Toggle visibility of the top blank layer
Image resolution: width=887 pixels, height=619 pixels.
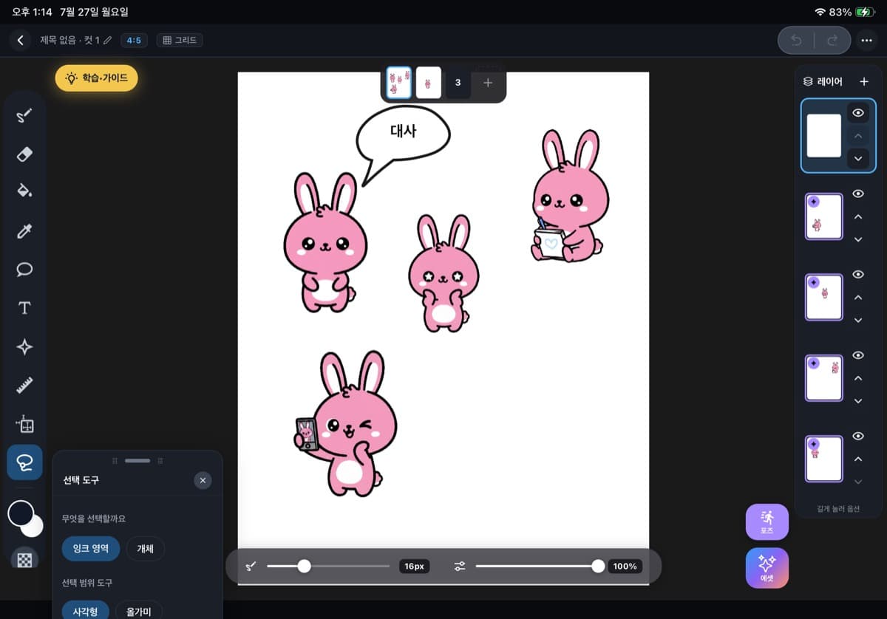point(858,113)
